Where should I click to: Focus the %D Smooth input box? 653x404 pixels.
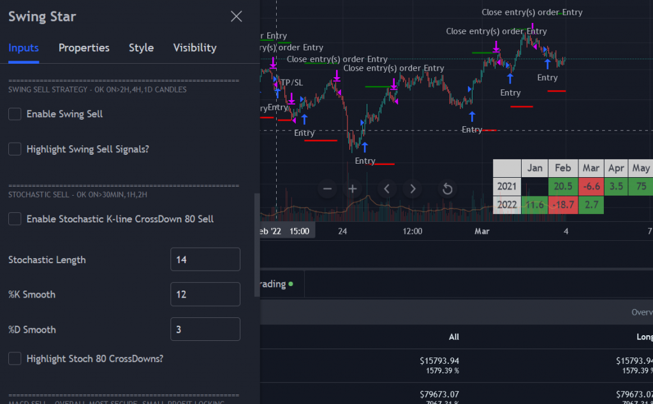click(x=205, y=329)
